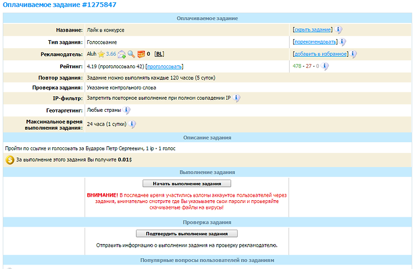The height and width of the screenshot is (269, 413).
Task: Click advertiser rating value 3.66
Action: point(111,54)
